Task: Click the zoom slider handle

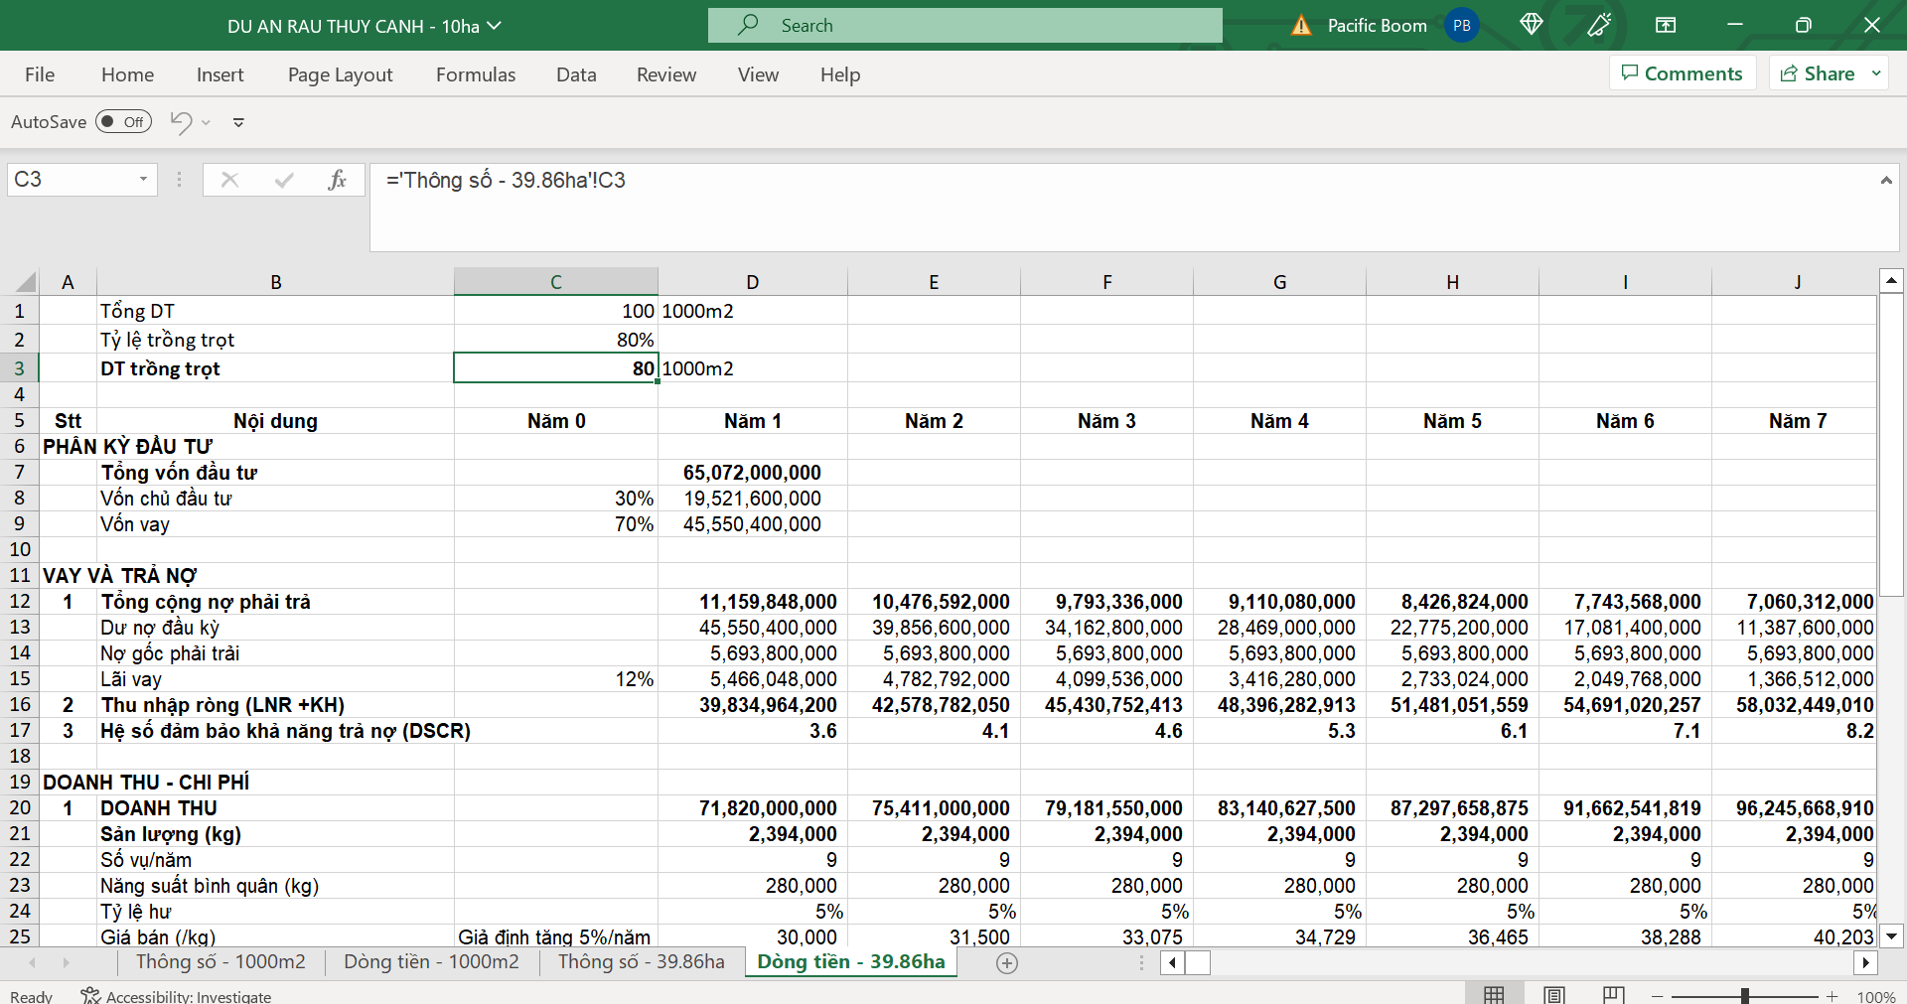Action: [1744, 995]
